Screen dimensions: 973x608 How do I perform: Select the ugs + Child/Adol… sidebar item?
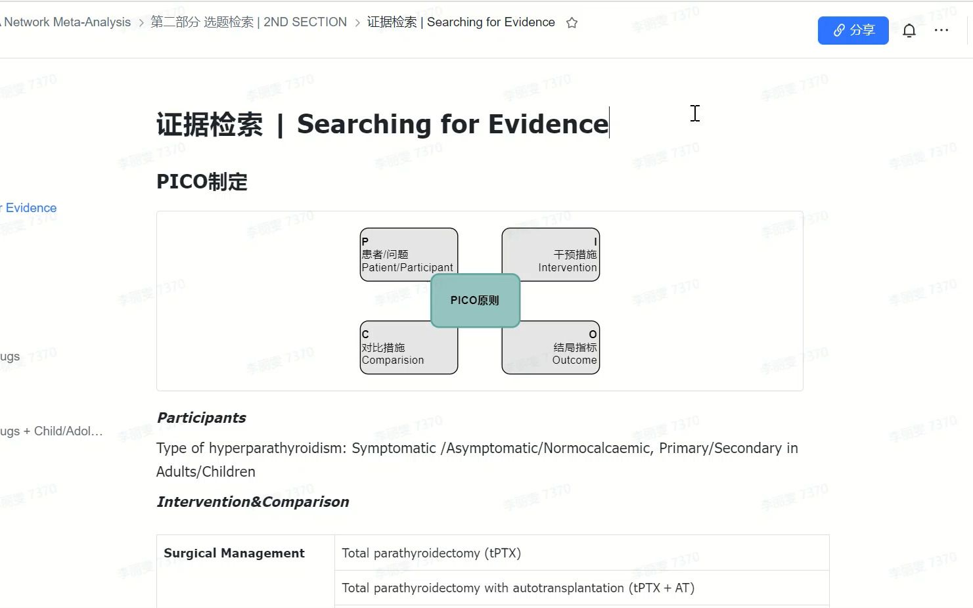(51, 431)
